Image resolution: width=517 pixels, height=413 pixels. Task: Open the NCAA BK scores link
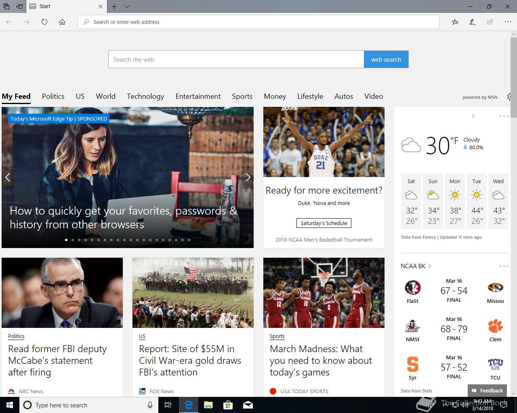point(416,266)
